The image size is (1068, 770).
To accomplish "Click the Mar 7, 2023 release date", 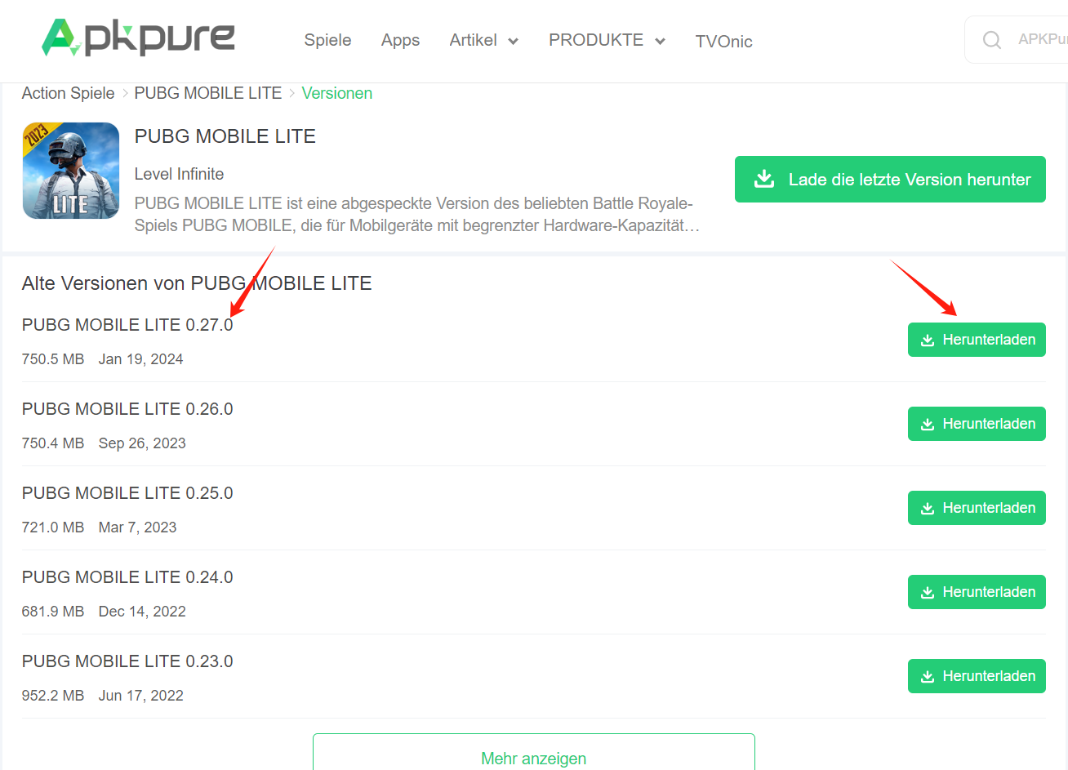I will (137, 527).
